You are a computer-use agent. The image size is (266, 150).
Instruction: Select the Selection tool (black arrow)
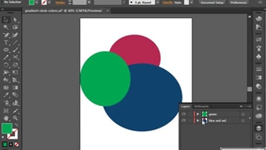pyautogui.click(x=6, y=20)
